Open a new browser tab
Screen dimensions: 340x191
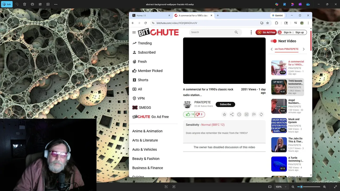[x=218, y=15]
